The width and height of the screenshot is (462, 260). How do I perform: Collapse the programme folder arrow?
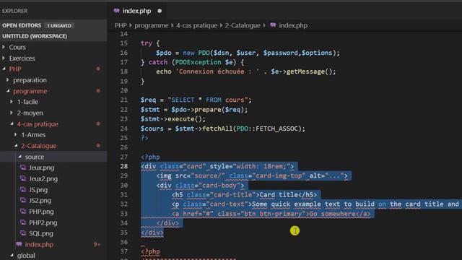pyautogui.click(x=8, y=91)
